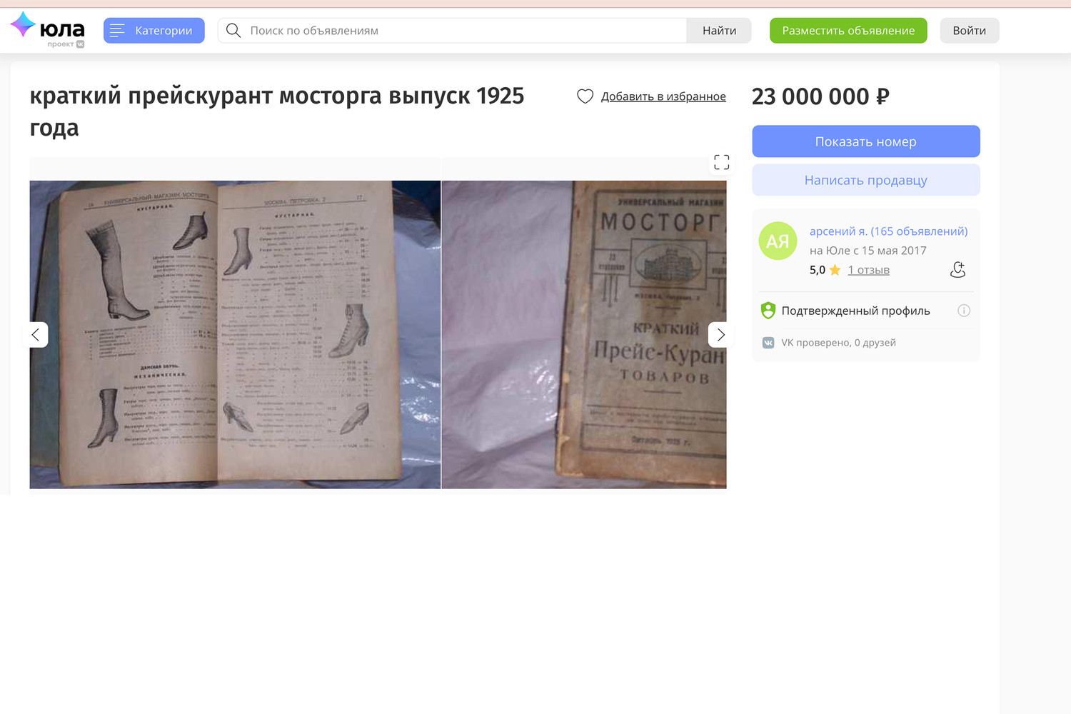Open seller profile арсений я.
1071x714 pixels.
point(888,231)
